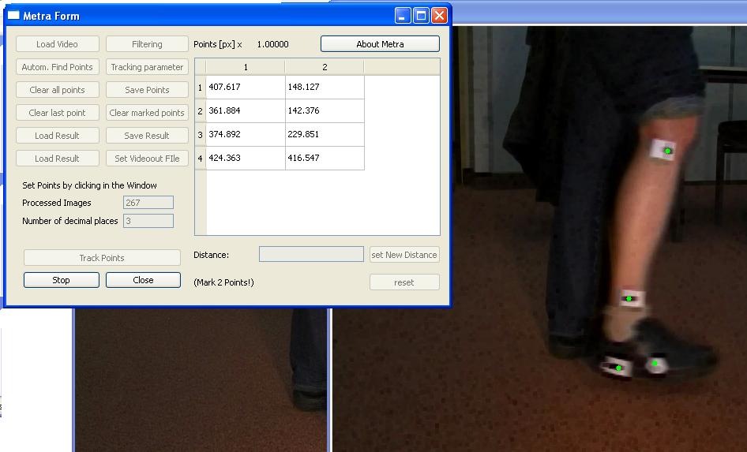This screenshot has height=452, width=747.
Task: Click the Number of decimal places field
Action: coord(148,222)
